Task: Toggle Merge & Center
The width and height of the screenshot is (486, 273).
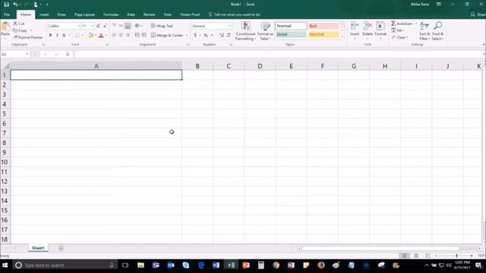Action: pos(167,36)
